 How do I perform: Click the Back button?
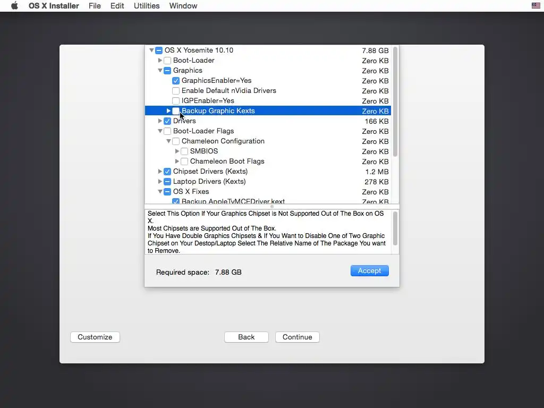point(246,337)
